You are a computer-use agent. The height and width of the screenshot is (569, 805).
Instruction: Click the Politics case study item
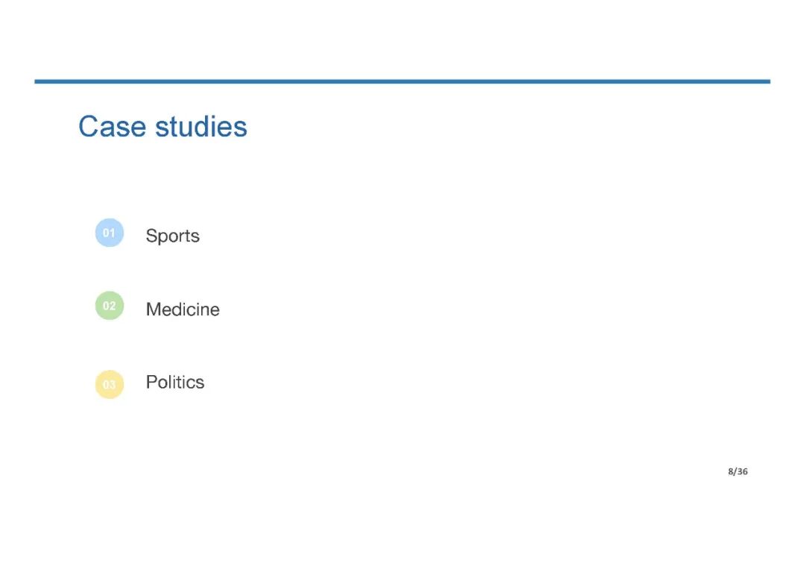[175, 382]
